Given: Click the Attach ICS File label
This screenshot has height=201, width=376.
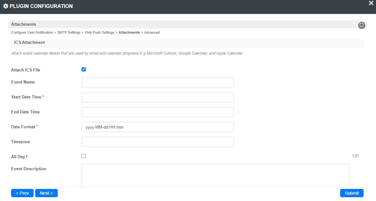Looking at the screenshot, I should point(26,70).
